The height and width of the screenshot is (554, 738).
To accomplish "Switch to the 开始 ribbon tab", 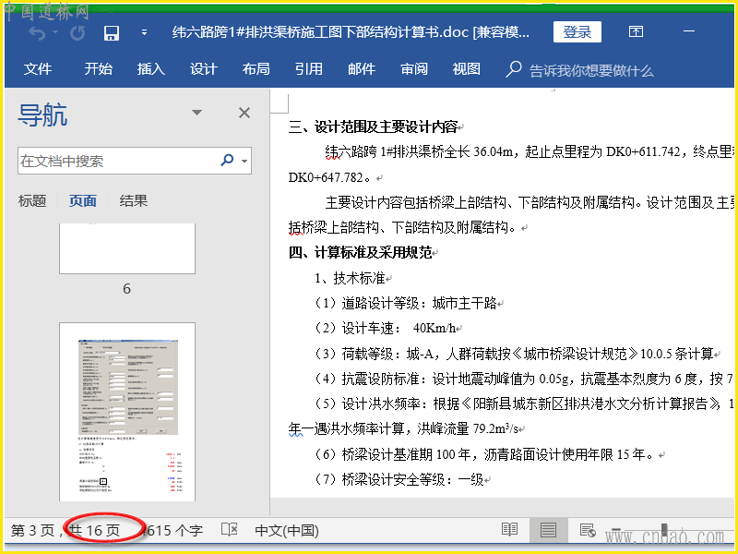I will pos(99,68).
